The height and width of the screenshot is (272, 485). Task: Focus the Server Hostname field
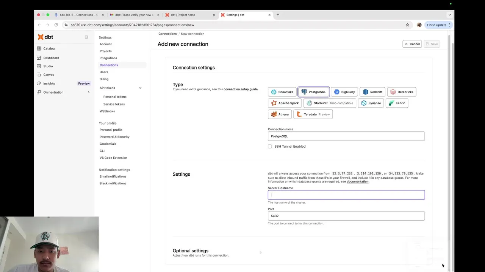(346, 195)
